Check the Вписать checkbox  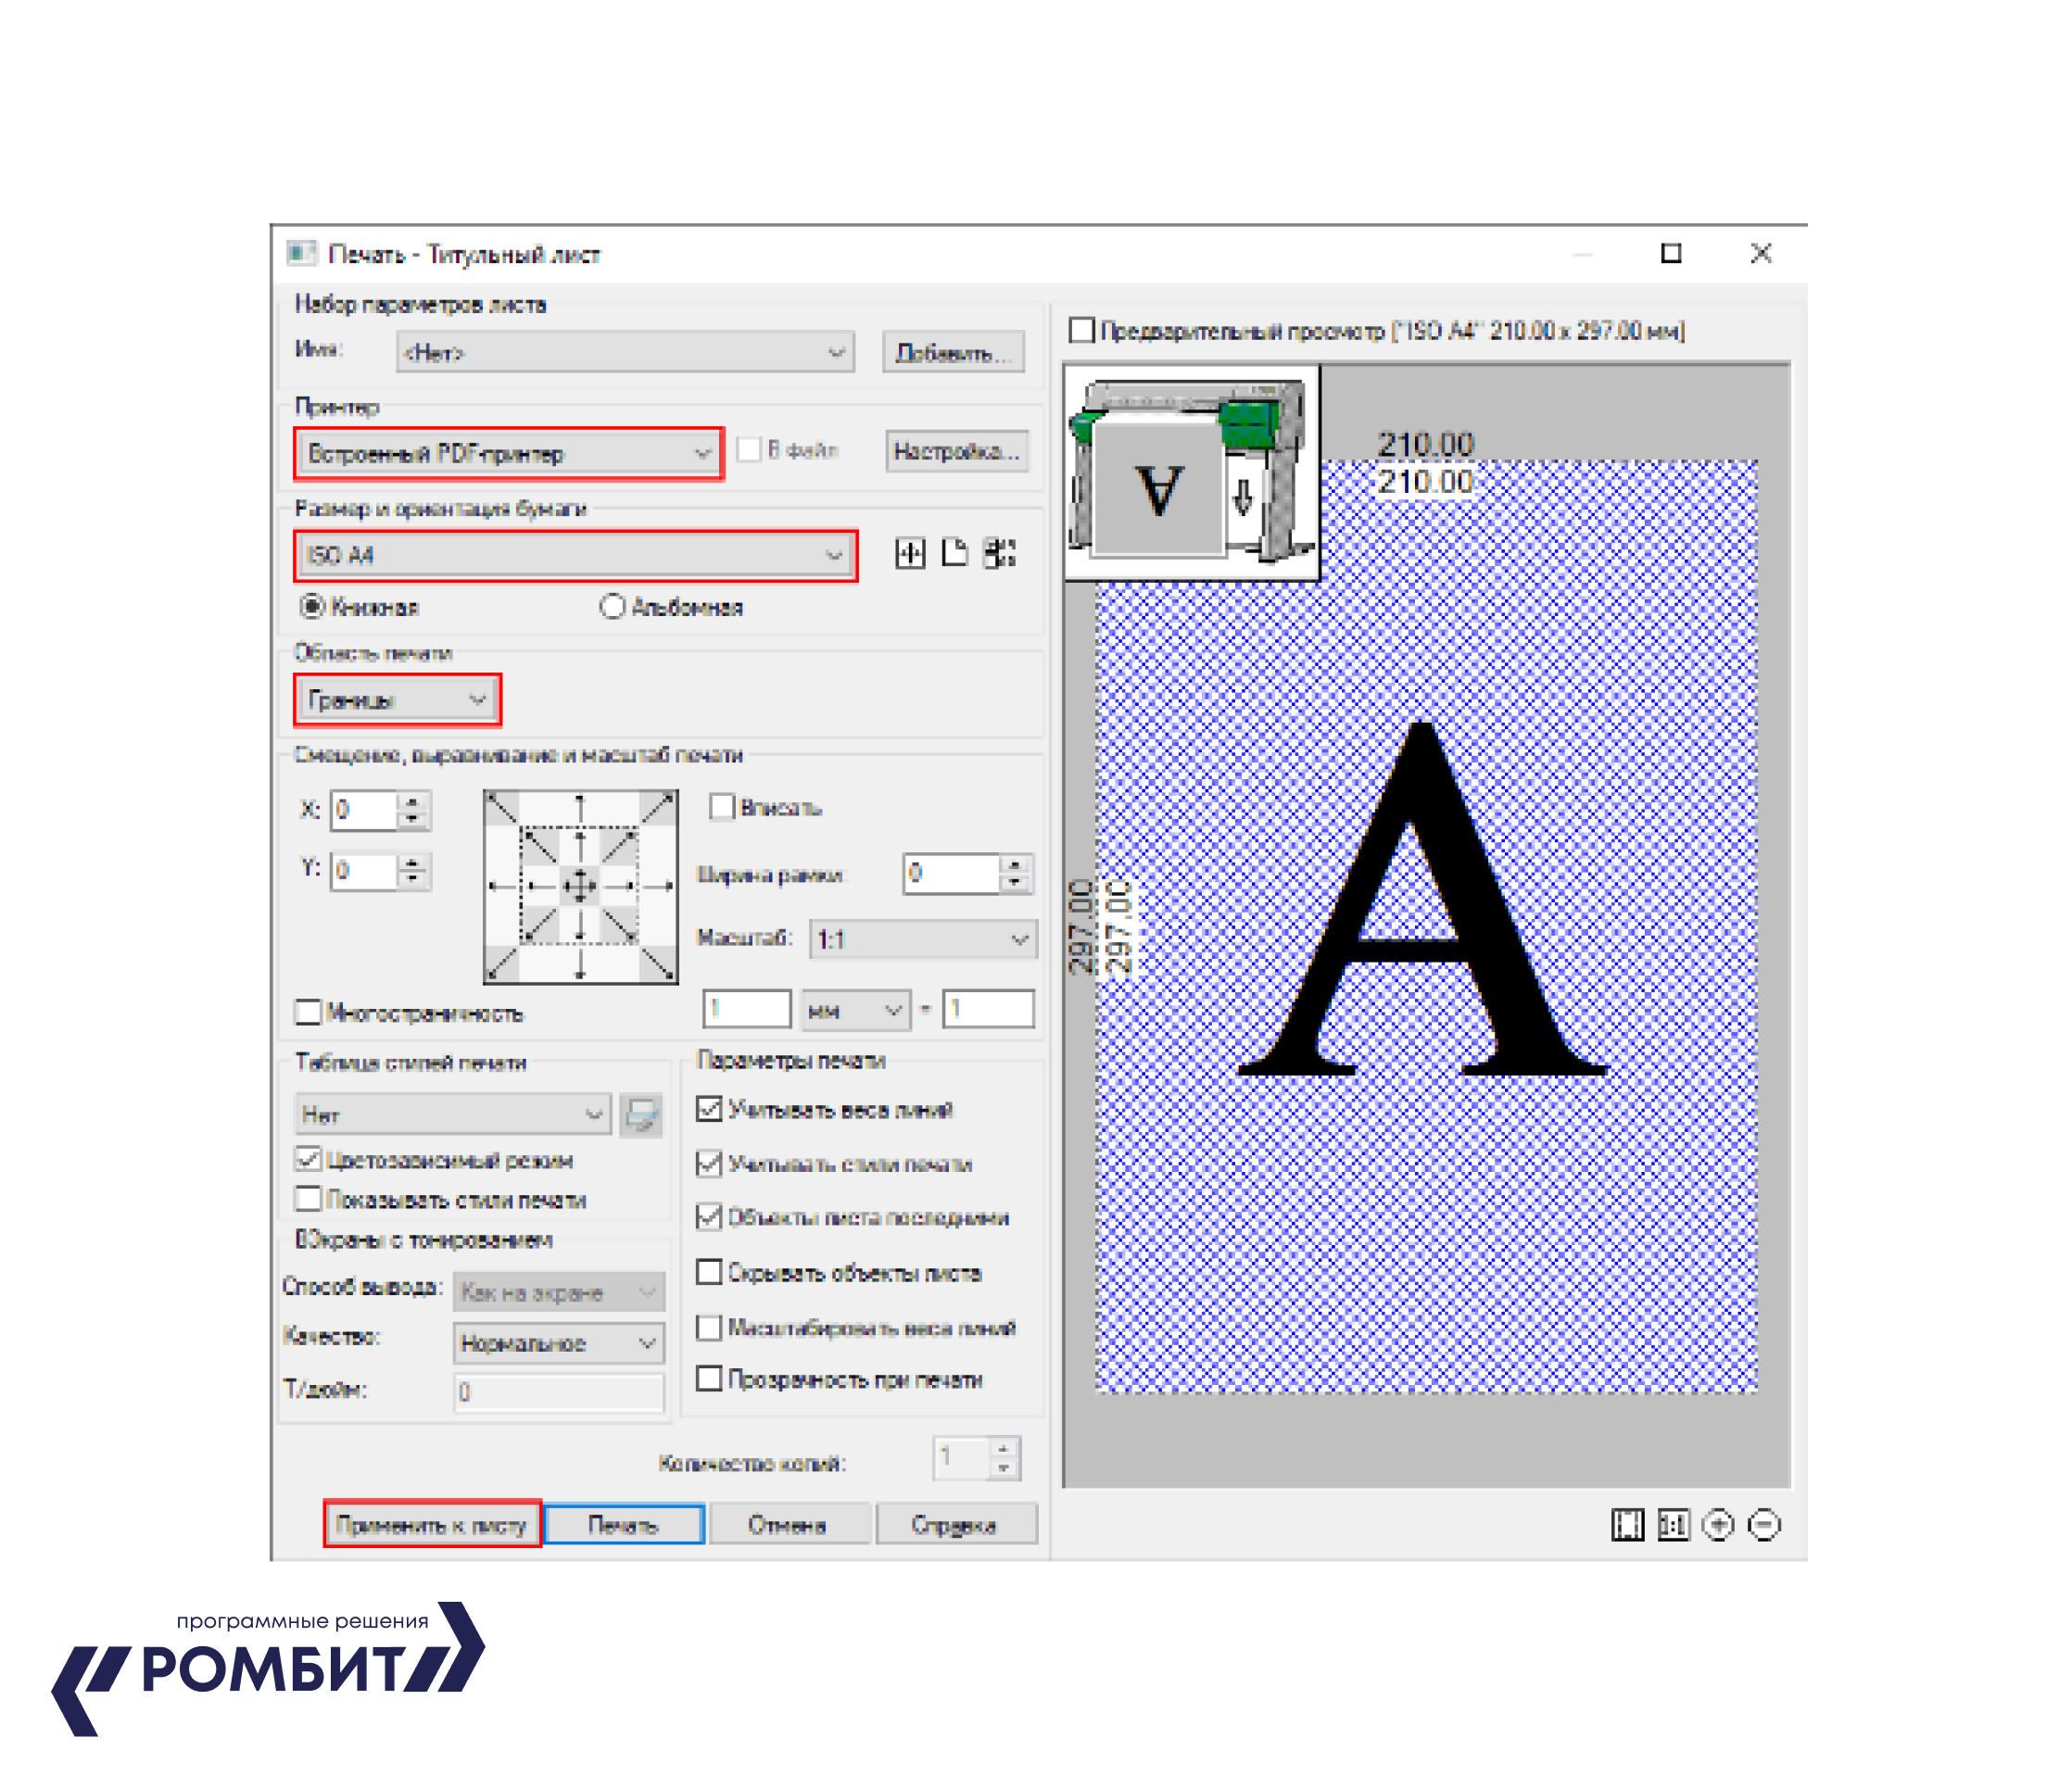click(x=721, y=807)
